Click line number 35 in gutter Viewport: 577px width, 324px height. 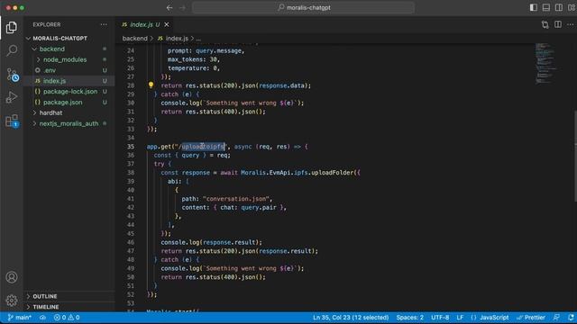tap(131, 147)
